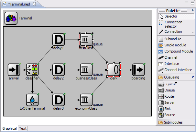This screenshot has width=196, height=132.
Task: Select the classifier module icon
Action: [32, 70]
